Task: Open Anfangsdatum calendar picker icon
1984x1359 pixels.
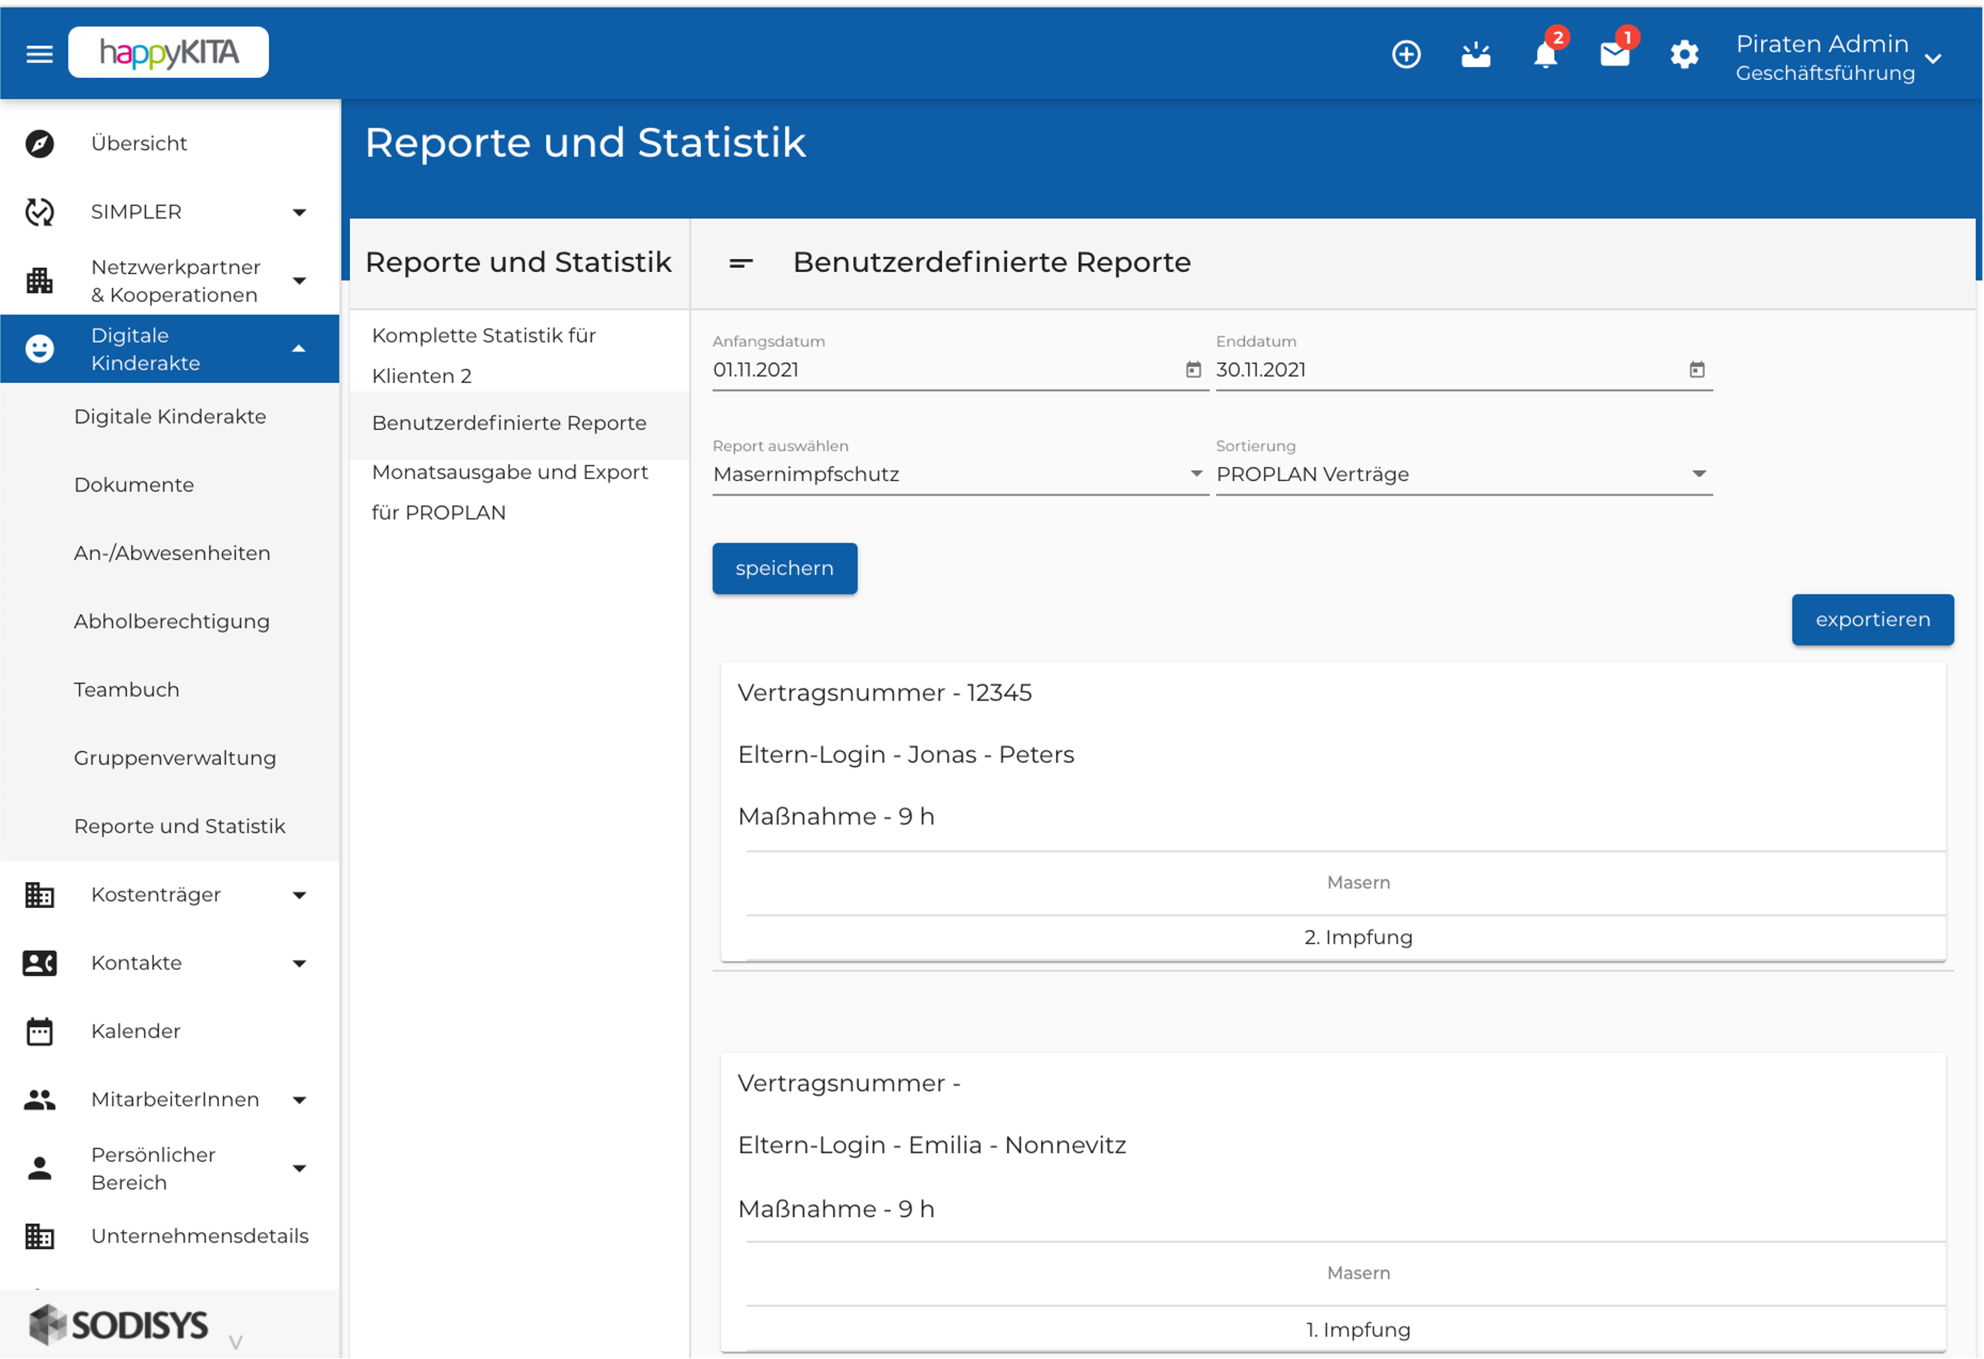Action: [1194, 370]
